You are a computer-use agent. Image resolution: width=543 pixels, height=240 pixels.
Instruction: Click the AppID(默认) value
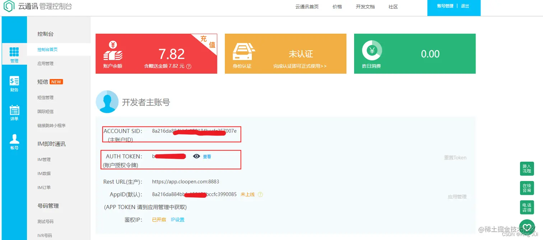[194, 194]
